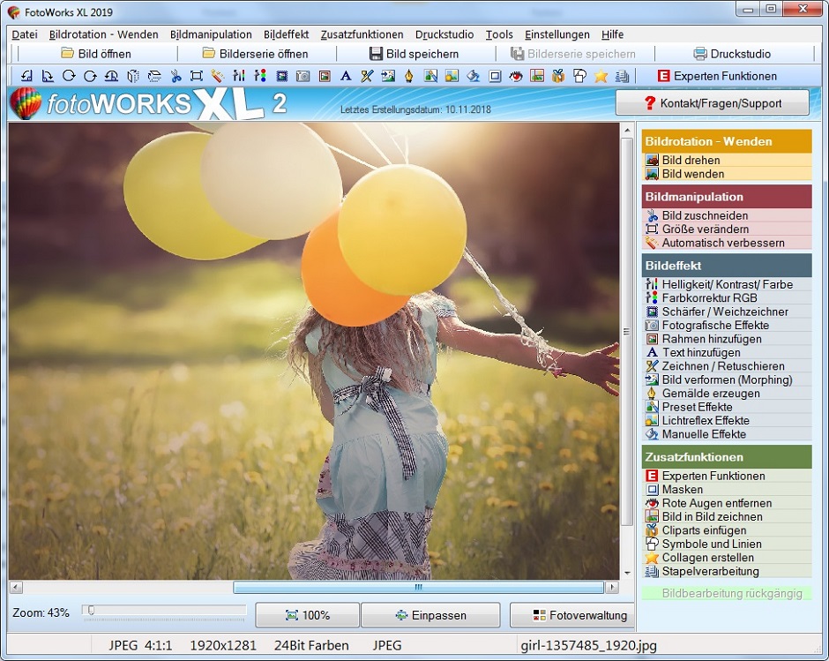Click the zoom slider handle
The height and width of the screenshot is (661, 829).
[x=90, y=610]
